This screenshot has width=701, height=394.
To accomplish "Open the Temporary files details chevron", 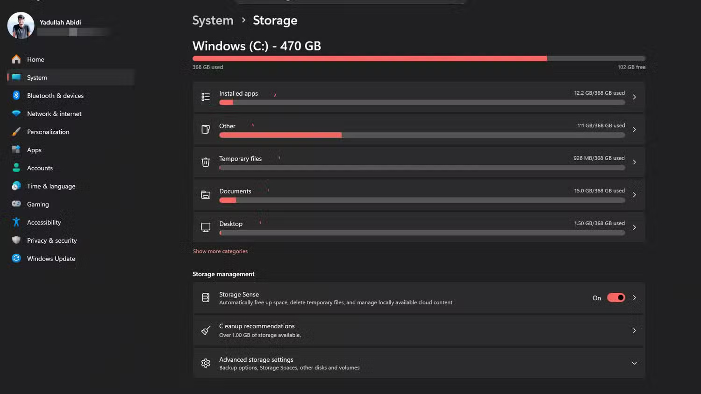I will [x=634, y=162].
